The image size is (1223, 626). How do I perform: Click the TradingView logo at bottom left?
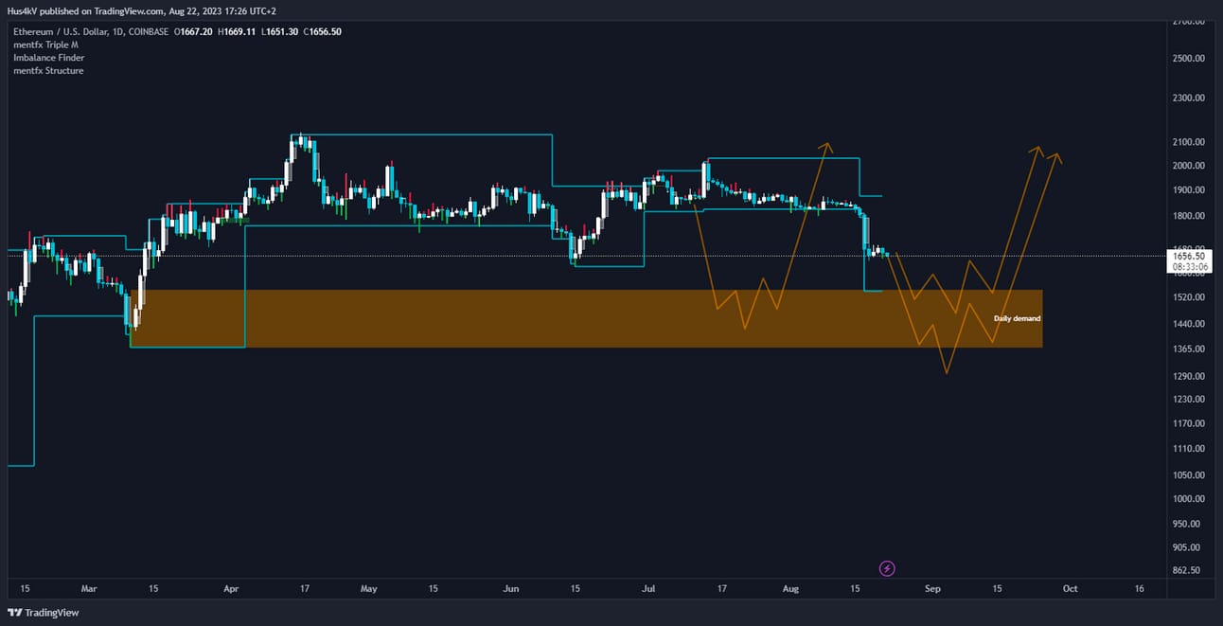[x=44, y=613]
